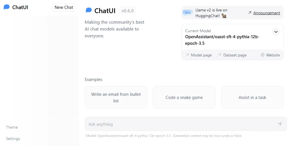The height and width of the screenshot is (146, 289).
Task: Click the globe icon next to Website
Action: click(x=263, y=55)
